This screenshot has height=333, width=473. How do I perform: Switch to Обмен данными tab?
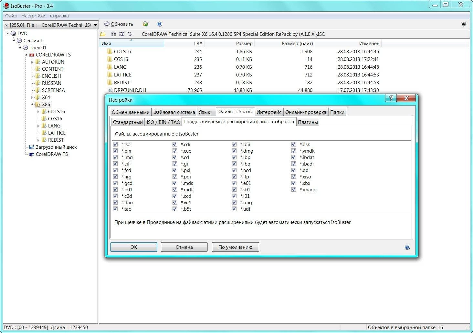coord(131,112)
